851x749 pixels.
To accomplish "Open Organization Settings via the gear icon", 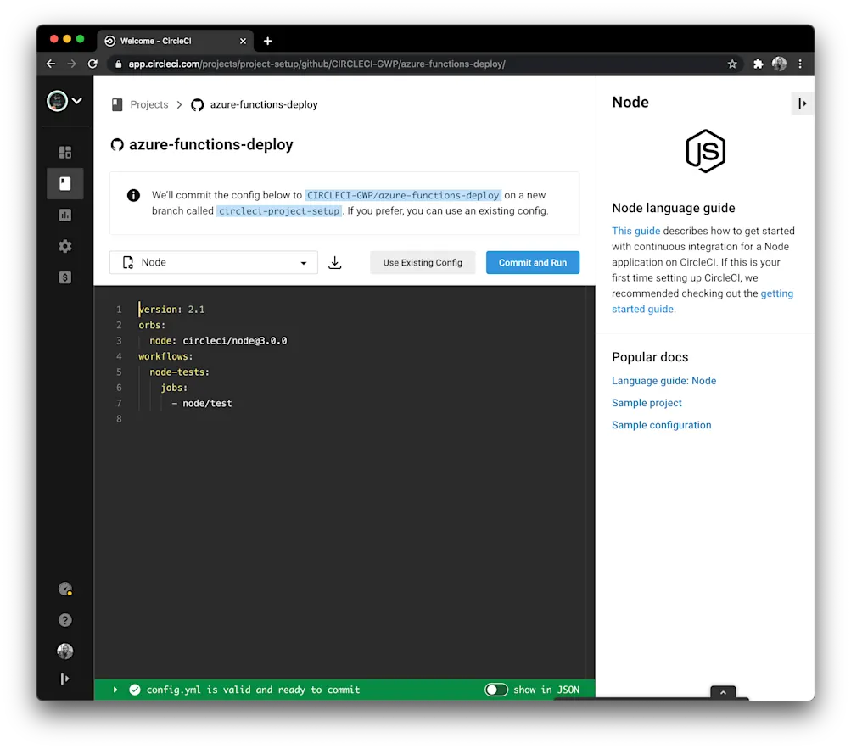I will (65, 246).
